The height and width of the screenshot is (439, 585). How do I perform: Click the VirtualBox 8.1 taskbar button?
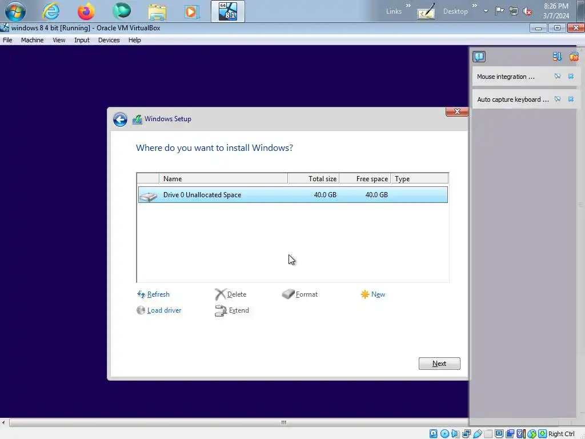pyautogui.click(x=228, y=11)
